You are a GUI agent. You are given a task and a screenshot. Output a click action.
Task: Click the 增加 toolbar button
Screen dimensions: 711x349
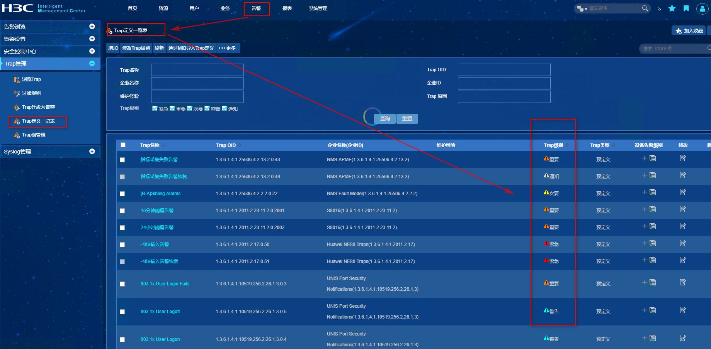click(x=113, y=48)
